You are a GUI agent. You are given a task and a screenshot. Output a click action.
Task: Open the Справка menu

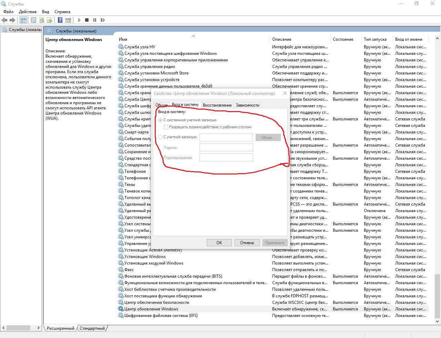point(62,12)
